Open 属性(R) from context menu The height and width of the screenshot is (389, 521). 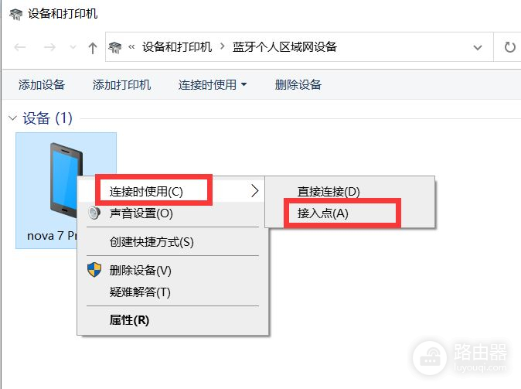coord(129,319)
